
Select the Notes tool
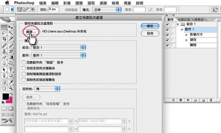click(4, 82)
